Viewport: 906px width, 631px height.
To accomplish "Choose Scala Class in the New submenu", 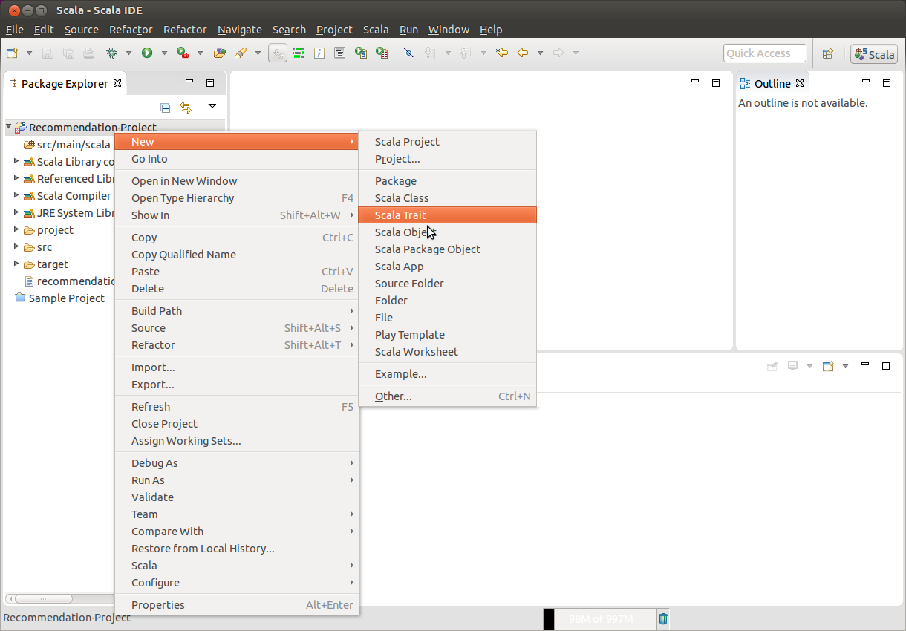I will point(447,198).
